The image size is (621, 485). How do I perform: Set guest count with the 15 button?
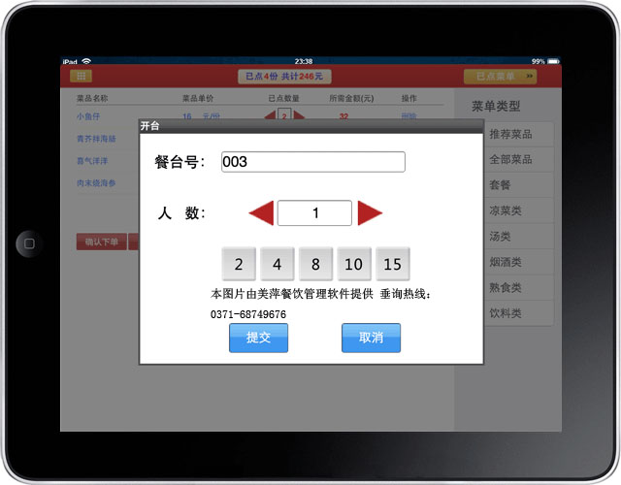click(393, 264)
